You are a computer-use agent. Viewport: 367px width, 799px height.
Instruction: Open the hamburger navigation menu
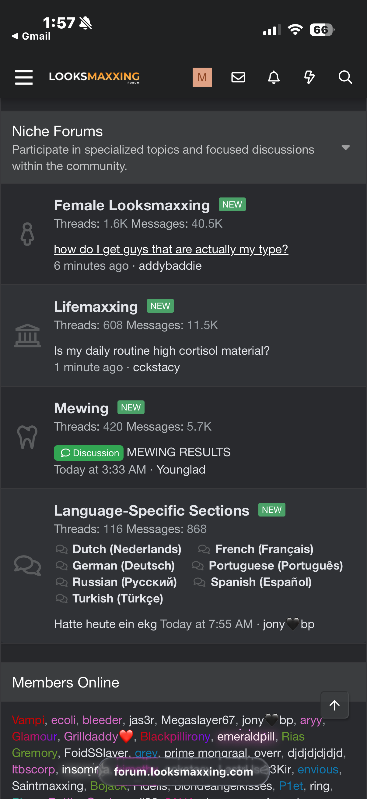click(x=24, y=77)
